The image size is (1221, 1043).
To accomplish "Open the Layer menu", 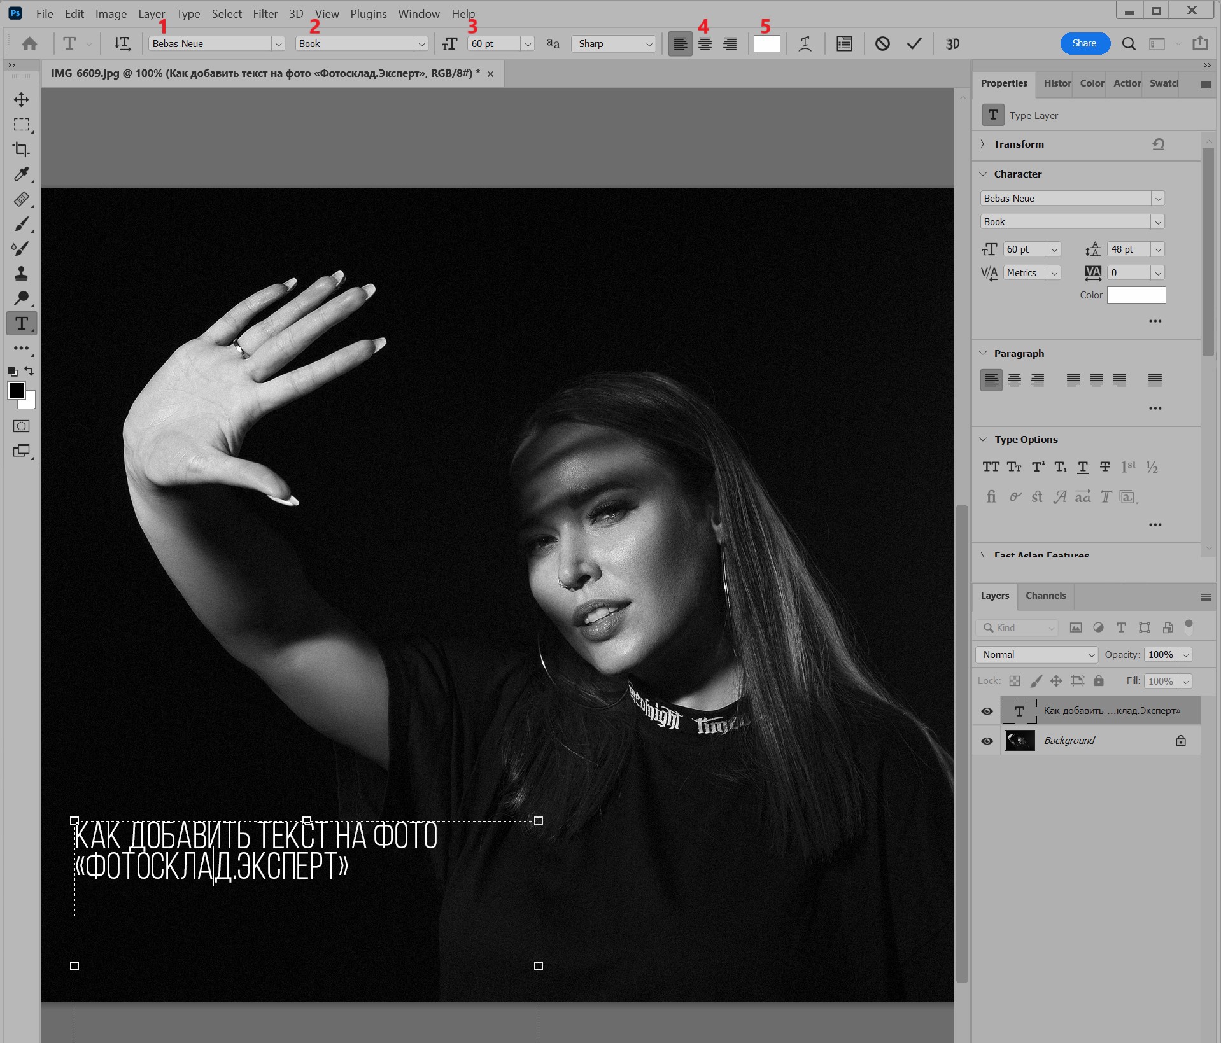I will [x=152, y=13].
